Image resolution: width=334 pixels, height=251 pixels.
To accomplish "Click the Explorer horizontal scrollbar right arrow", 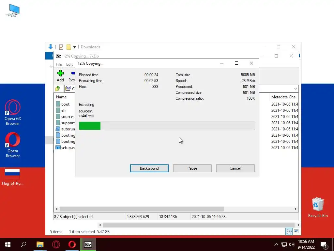I will tap(298, 225).
